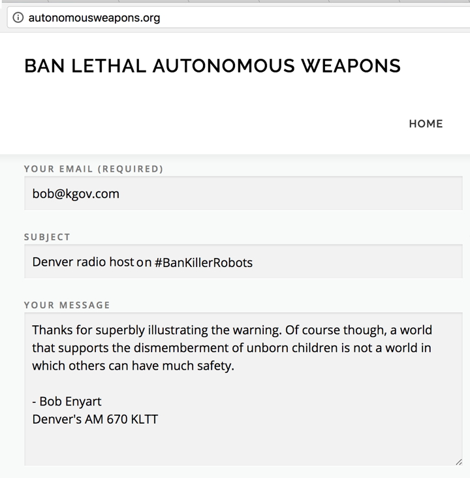Click the YOUR MESSAGE label

point(67,305)
